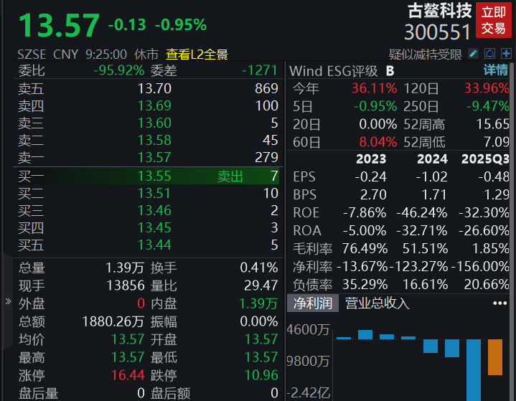Open the Wind ESG 详情 link
Image resolution: width=516 pixels, height=401 pixels.
point(496,70)
